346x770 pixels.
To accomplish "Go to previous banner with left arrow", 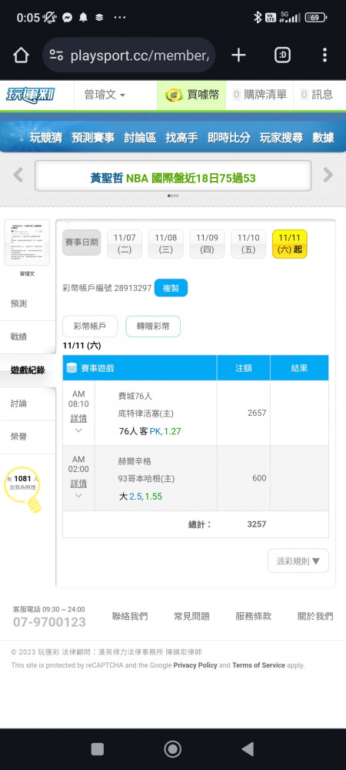I will coord(18,175).
